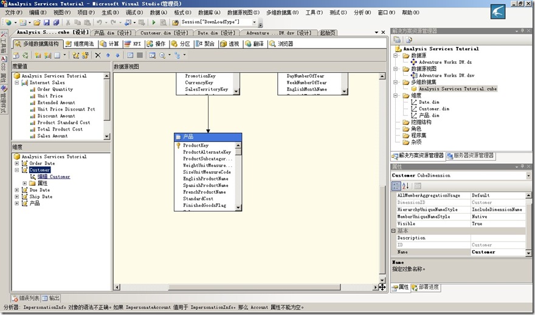Image resolution: width=535 pixels, height=315 pixels.
Task: Expand the 产品 dimension node
Action: pos(17,203)
